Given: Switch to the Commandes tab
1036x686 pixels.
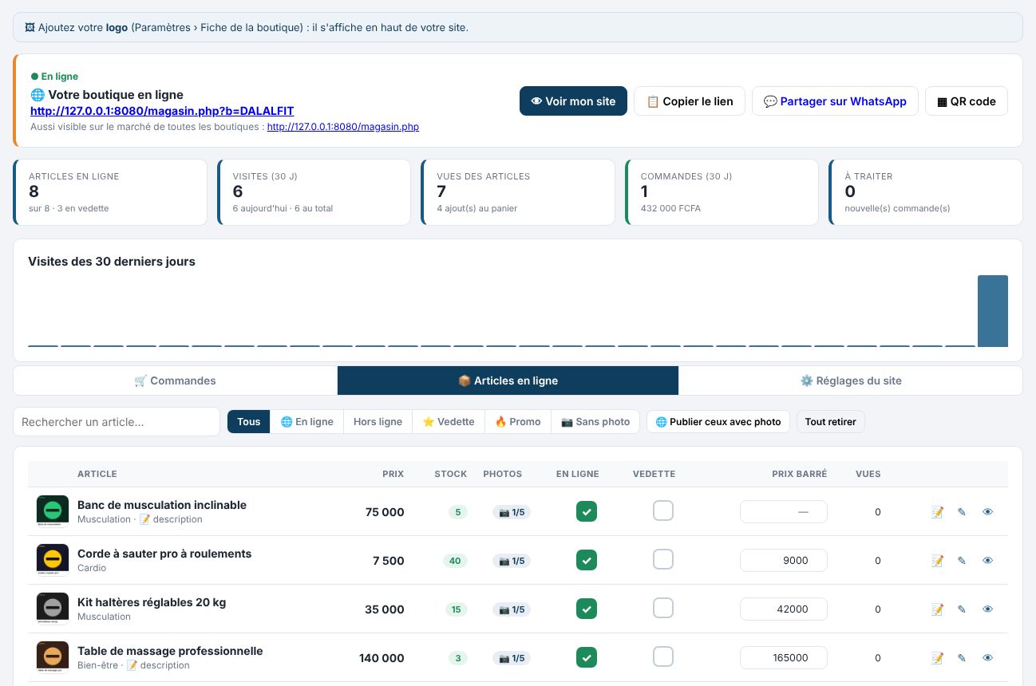Looking at the screenshot, I should 176,380.
